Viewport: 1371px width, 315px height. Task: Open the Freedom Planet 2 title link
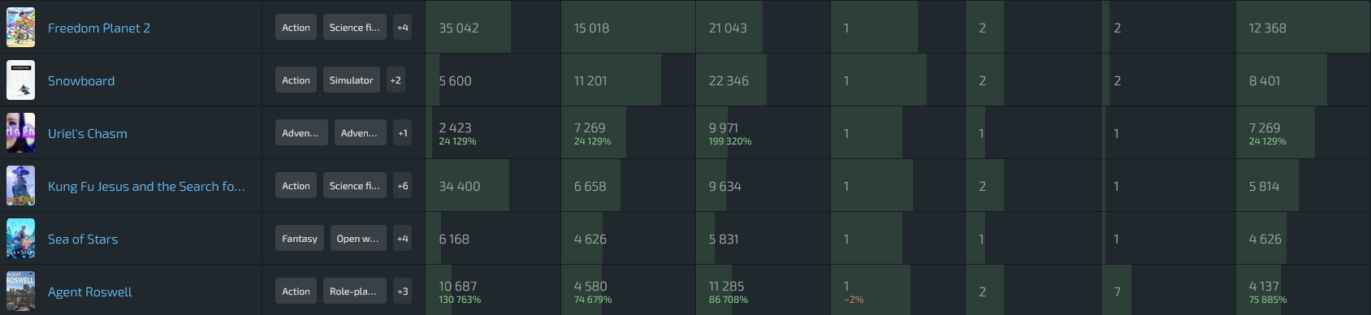[99, 28]
